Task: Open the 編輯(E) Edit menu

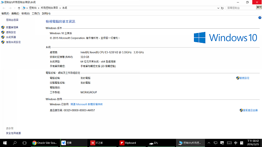Action: point(15,13)
